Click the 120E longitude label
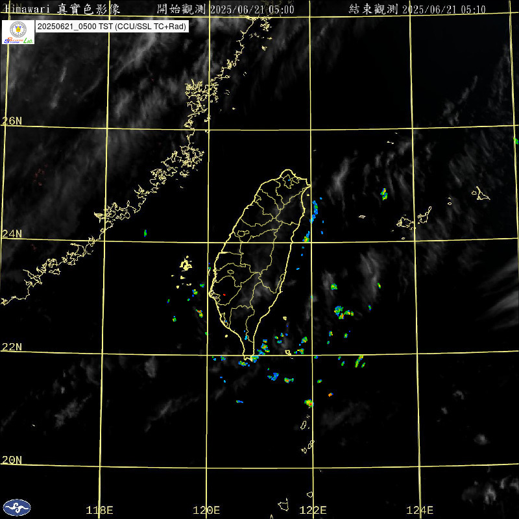The width and height of the screenshot is (519, 519). 206,510
